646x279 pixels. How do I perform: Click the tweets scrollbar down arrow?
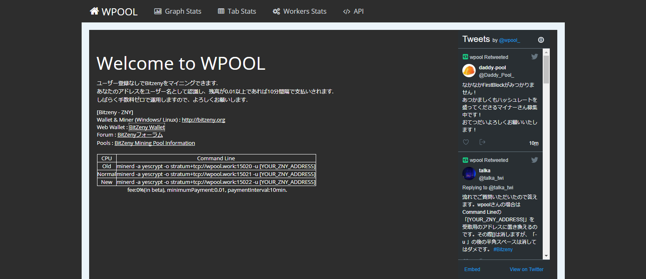(x=546, y=256)
